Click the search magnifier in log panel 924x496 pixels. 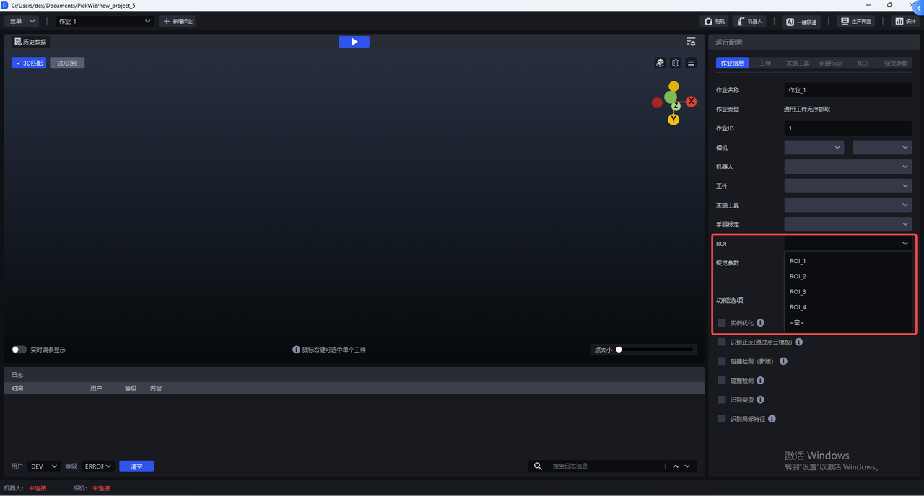click(538, 466)
